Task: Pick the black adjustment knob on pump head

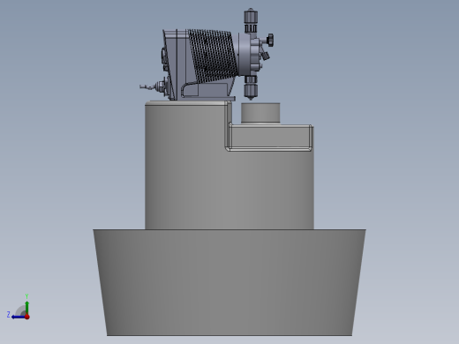Action: pyautogui.click(x=269, y=39)
